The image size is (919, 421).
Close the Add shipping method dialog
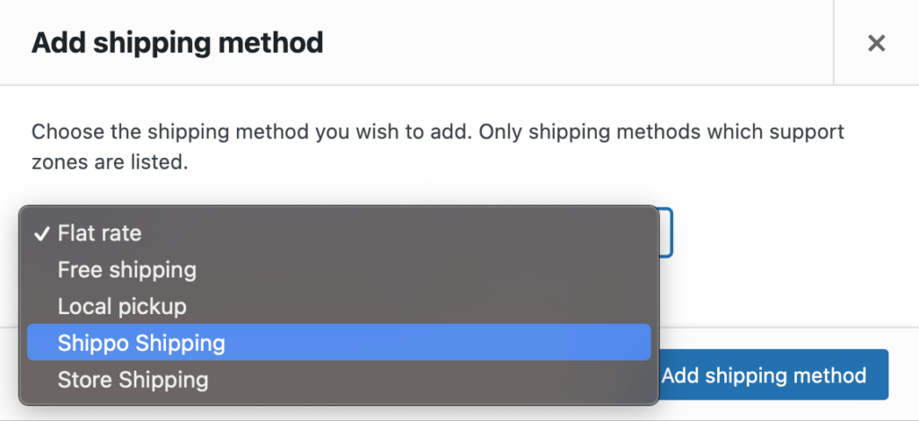[876, 43]
